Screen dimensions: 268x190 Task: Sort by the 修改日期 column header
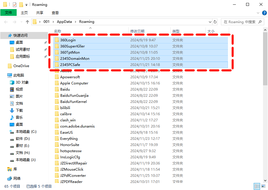(x=137, y=31)
